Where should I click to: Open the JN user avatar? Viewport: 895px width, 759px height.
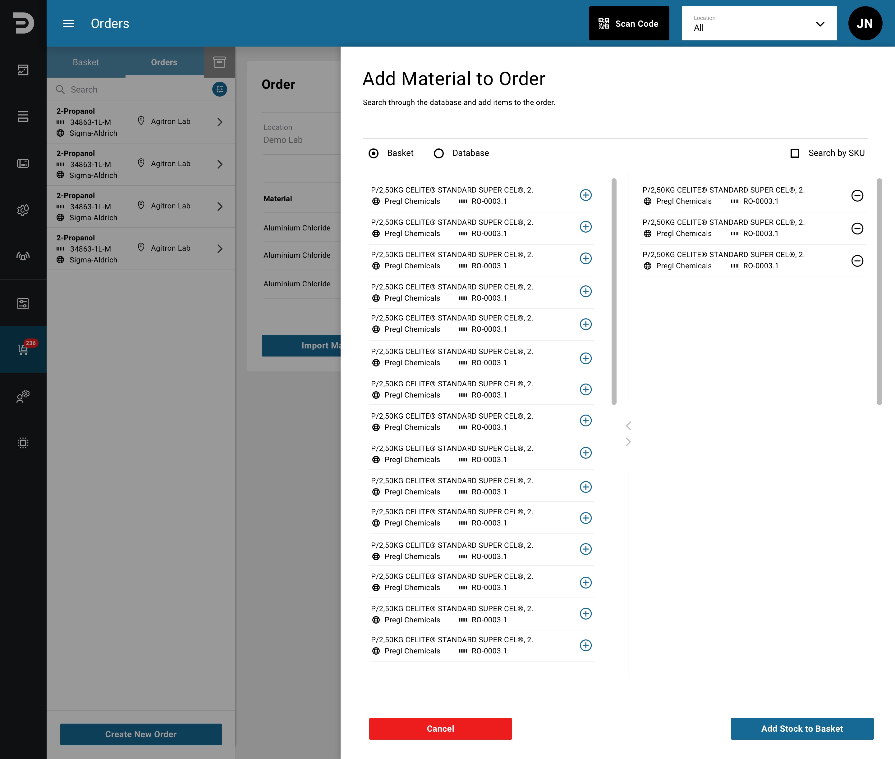pyautogui.click(x=865, y=23)
